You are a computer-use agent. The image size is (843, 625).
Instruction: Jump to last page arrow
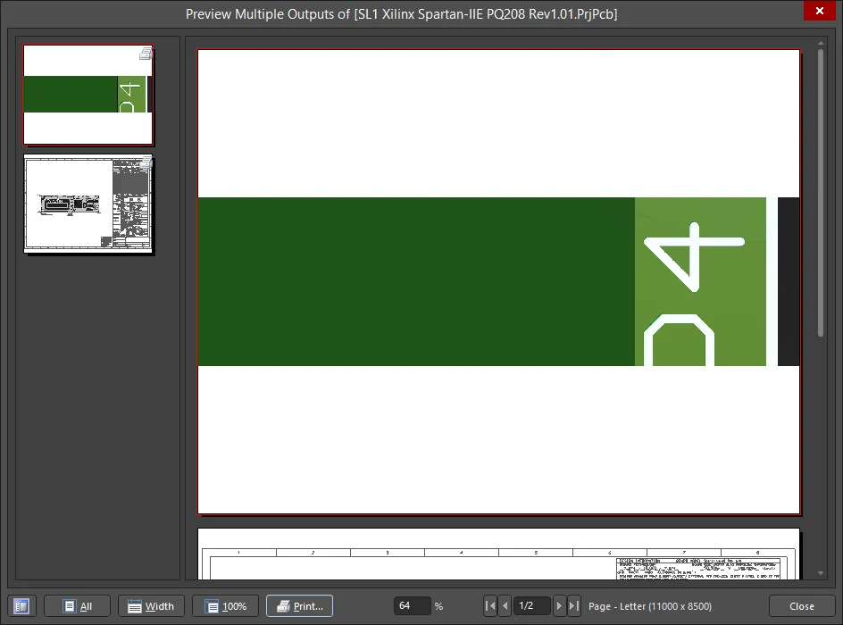coord(573,606)
